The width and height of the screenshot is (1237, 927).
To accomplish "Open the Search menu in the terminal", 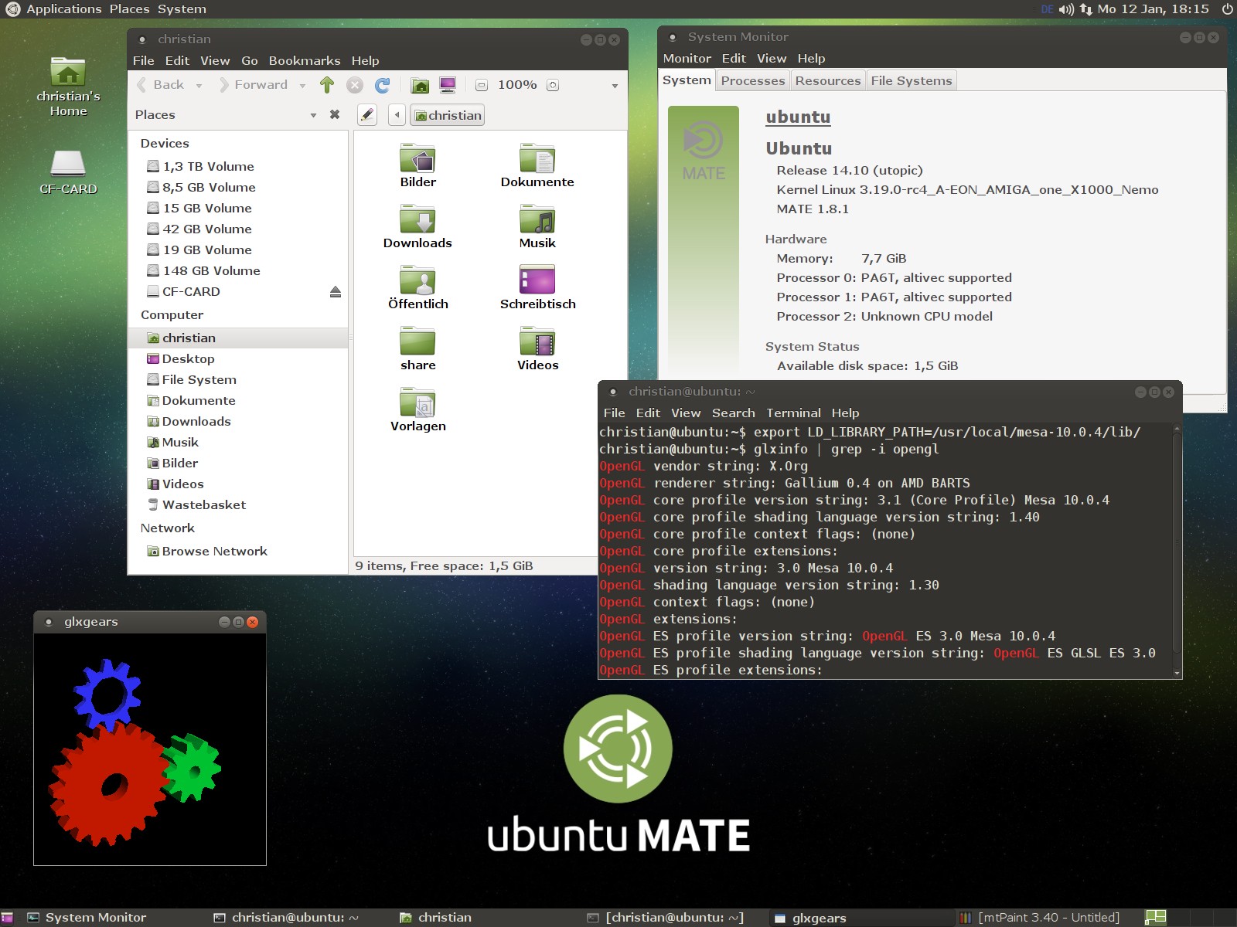I will click(734, 413).
